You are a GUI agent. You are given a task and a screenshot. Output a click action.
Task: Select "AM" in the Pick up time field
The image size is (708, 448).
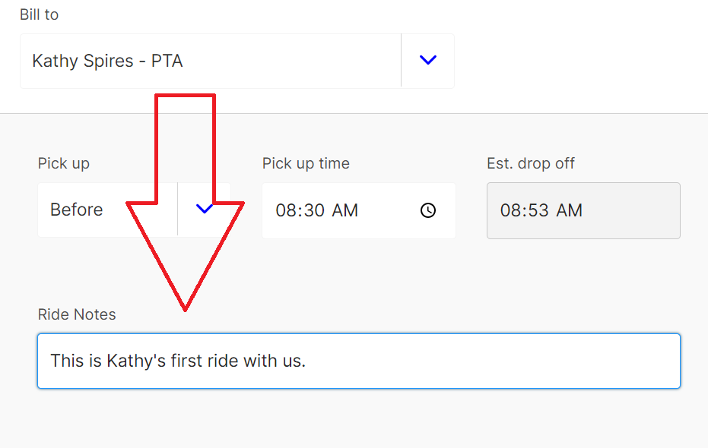pyautogui.click(x=344, y=210)
